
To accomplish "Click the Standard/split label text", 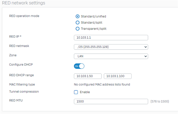I will point(92,22).
